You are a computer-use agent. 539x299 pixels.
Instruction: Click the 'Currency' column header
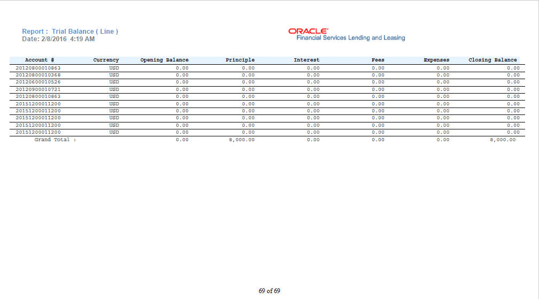point(106,60)
